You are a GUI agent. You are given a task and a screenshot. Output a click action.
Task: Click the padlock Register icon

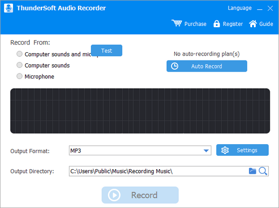(216, 24)
